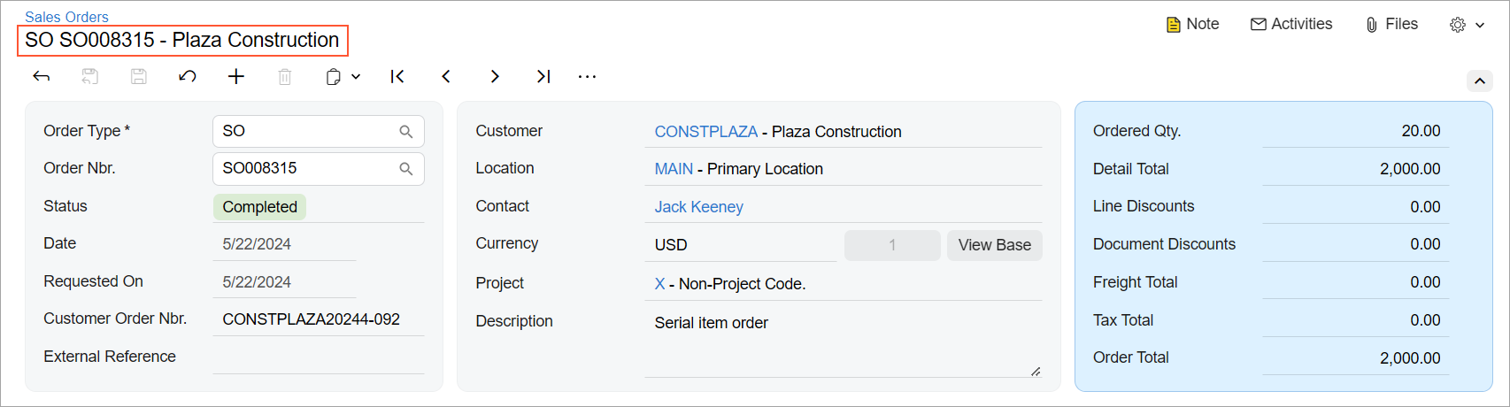Click the View Base currency button
The width and height of the screenshot is (1510, 407).
coord(994,245)
